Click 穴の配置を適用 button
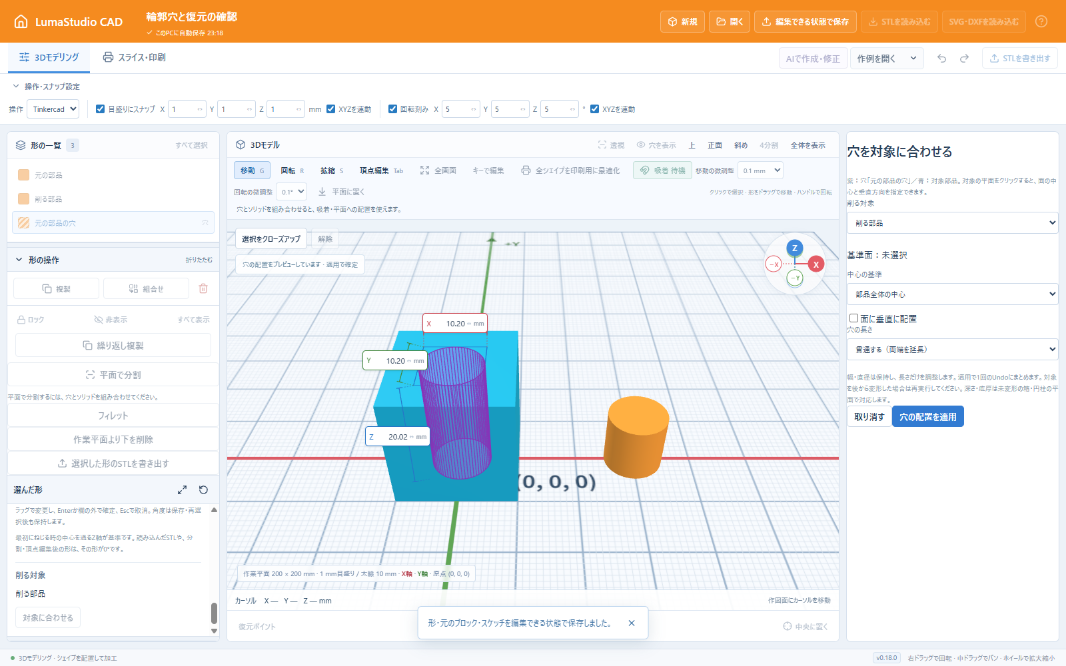1066x666 pixels. coord(928,417)
